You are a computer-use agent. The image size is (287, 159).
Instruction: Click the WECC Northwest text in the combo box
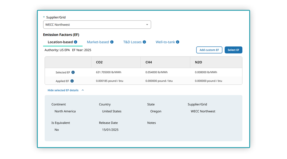pos(58,25)
